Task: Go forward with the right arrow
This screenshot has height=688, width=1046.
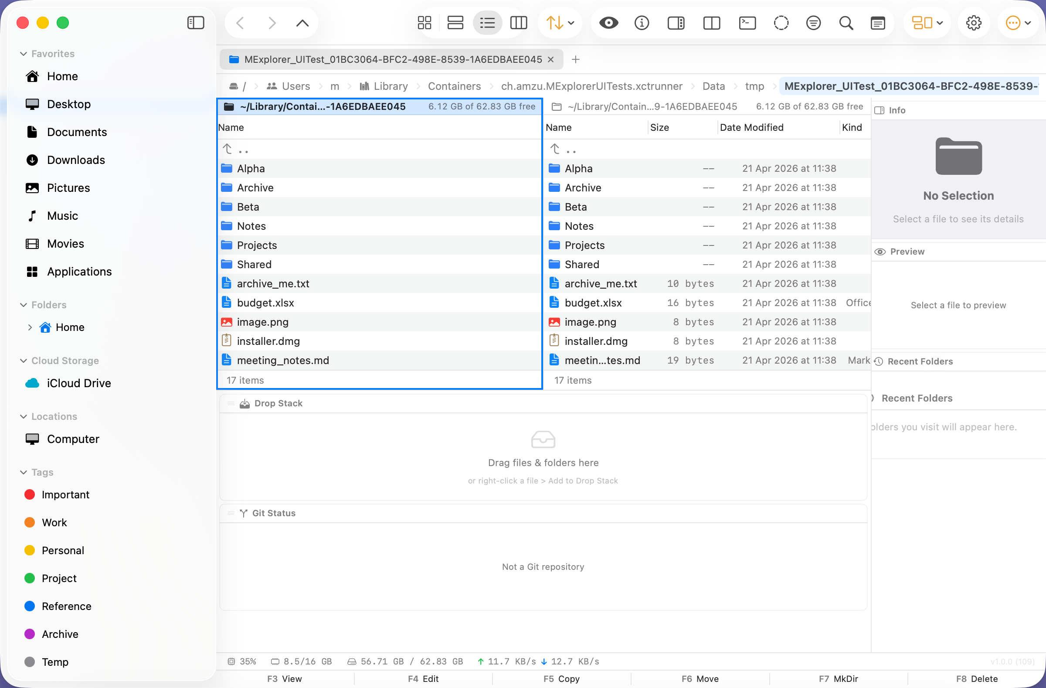Action: 272,22
